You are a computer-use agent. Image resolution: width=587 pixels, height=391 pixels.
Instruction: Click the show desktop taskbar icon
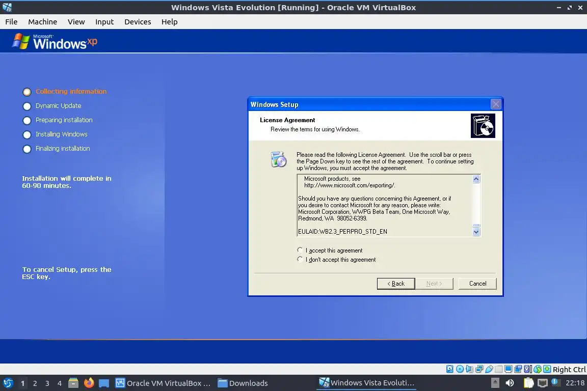pyautogui.click(x=104, y=383)
